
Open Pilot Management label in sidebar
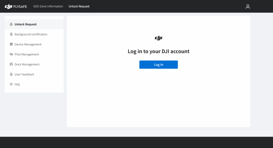[27, 54]
